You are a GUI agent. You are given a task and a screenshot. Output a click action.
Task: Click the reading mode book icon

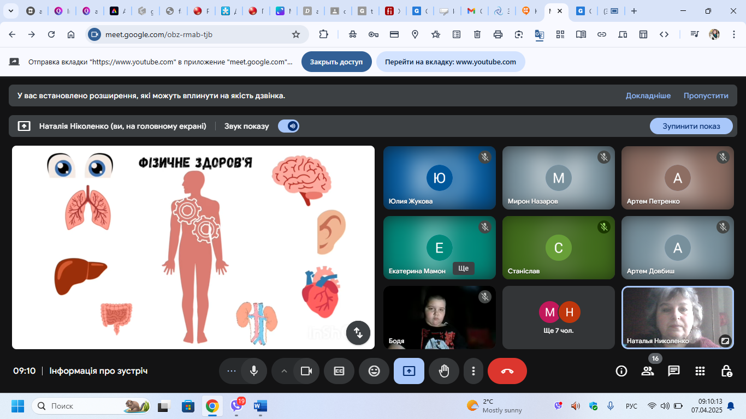click(581, 34)
